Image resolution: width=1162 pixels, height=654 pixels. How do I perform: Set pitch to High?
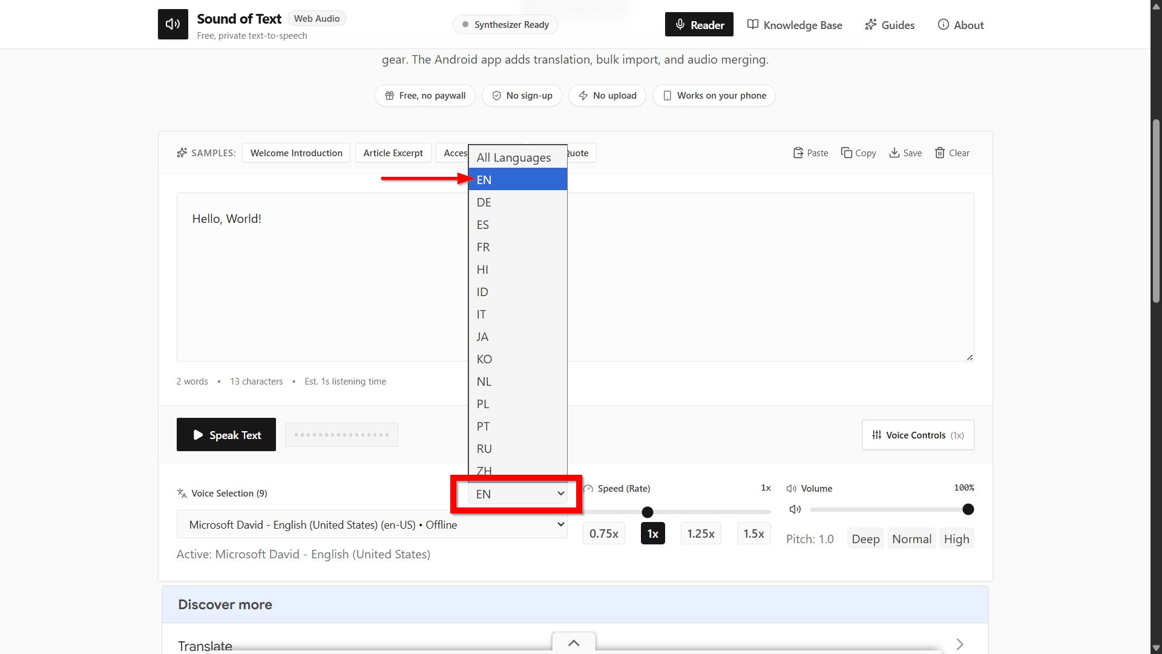pyautogui.click(x=956, y=539)
